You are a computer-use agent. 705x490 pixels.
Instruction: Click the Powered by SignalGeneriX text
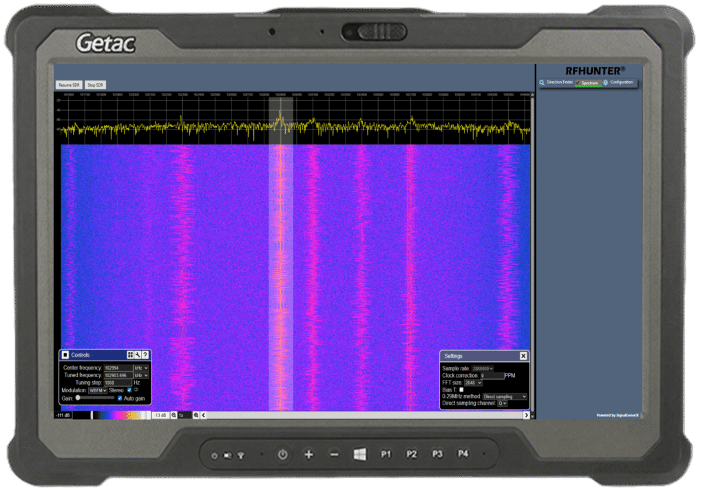click(x=618, y=416)
